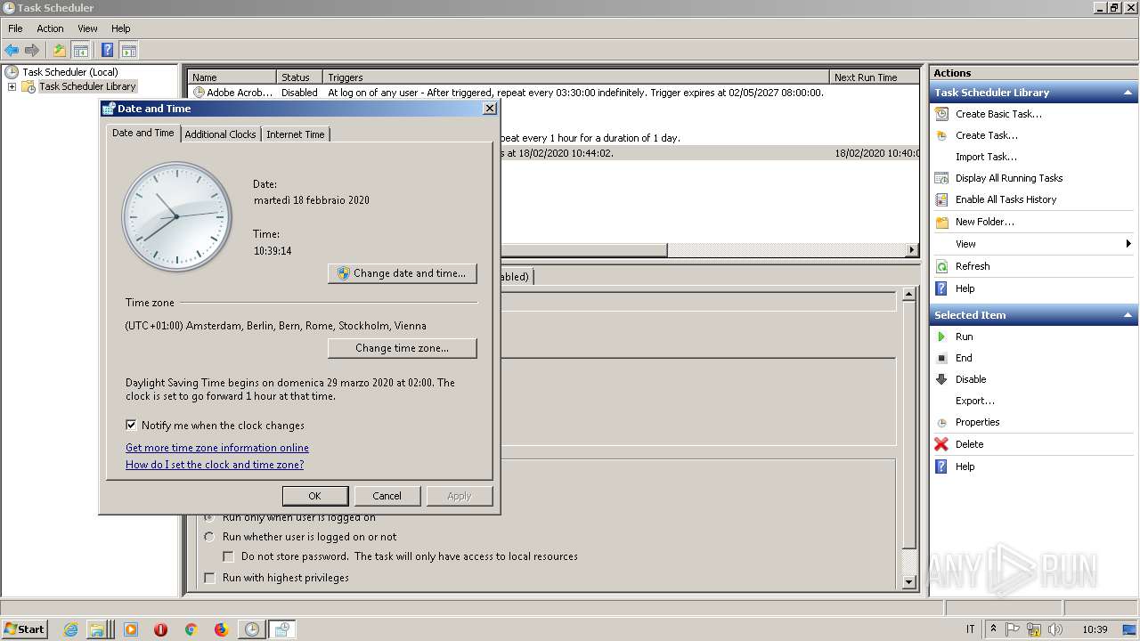
Task: Open Get more time zone information online link
Action: (x=217, y=448)
